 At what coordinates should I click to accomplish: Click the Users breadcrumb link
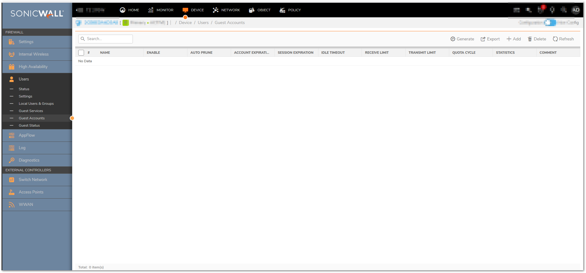tap(203, 23)
